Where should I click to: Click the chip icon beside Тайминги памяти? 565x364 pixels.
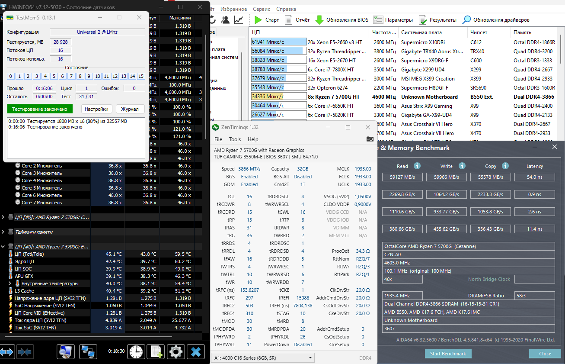[11, 232]
